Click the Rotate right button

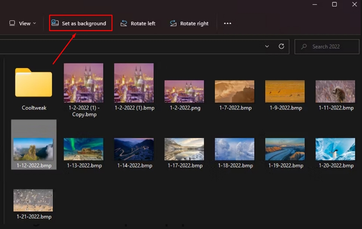(x=189, y=23)
